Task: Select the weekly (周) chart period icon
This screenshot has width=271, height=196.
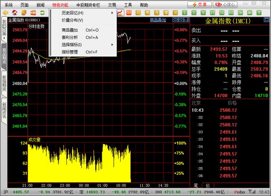Action: pos(147,13)
